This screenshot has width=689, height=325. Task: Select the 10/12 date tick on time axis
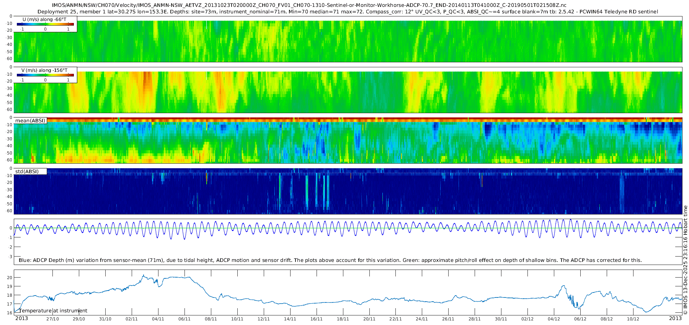[x=633, y=319]
